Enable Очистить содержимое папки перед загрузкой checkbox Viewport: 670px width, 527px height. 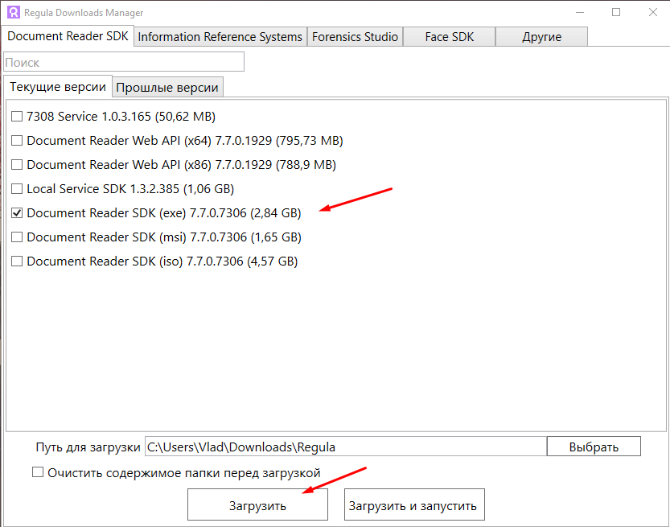click(38, 472)
